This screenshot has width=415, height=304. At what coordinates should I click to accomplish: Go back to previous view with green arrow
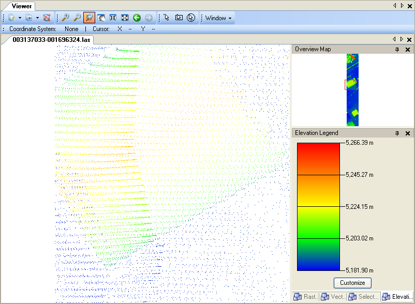coord(137,18)
